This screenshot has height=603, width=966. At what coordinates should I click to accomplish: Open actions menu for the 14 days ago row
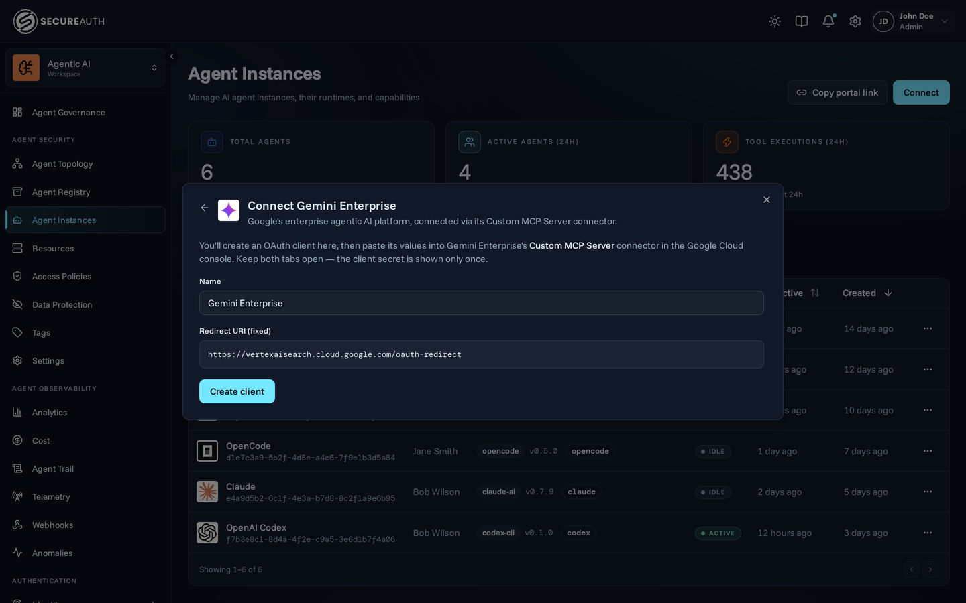point(928,328)
